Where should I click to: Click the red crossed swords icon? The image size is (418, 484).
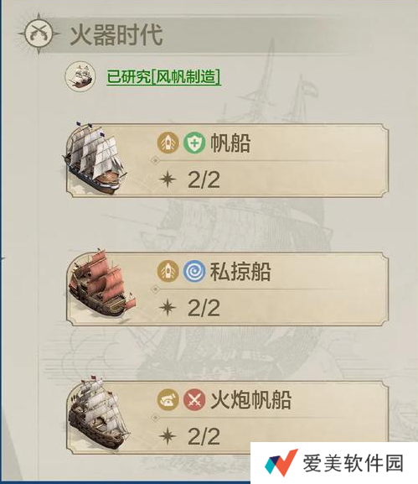coord(194,400)
